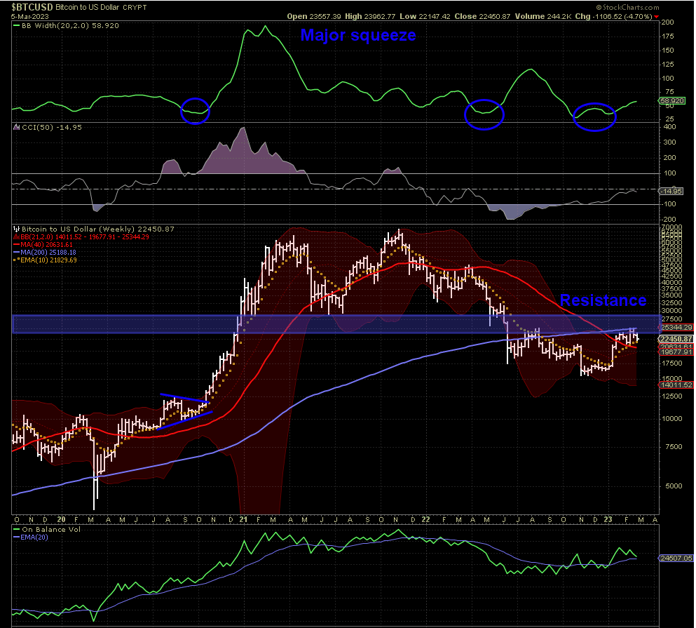Screen dimensions: 696x628
Task: Click the 25344.29 upper band price tag
Action: click(676, 327)
